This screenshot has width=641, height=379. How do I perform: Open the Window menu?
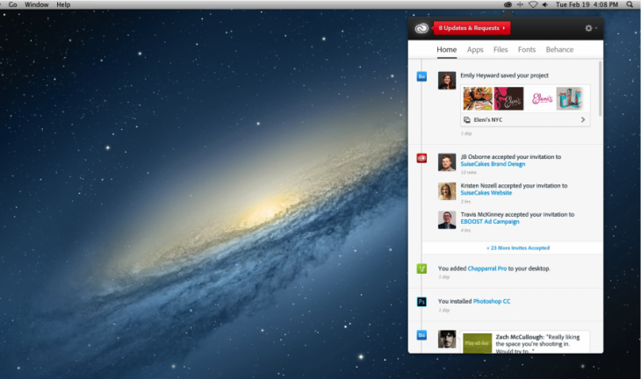pyautogui.click(x=36, y=4)
